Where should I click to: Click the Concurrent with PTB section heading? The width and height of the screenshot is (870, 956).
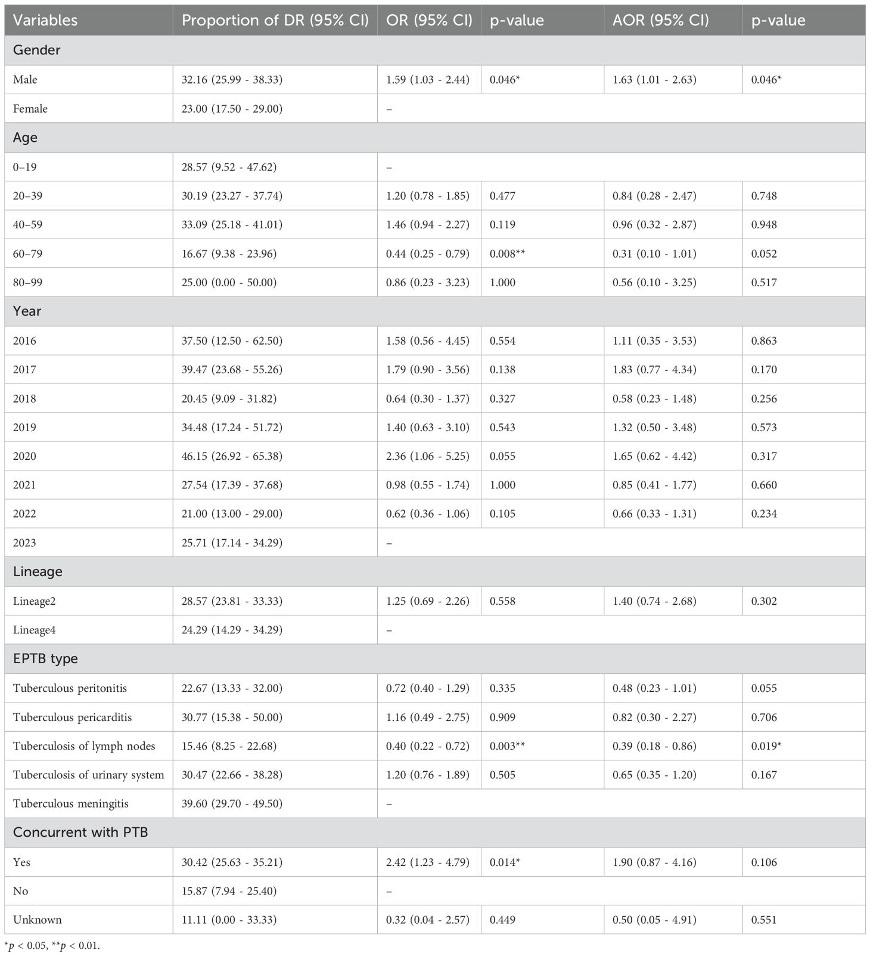[80, 833]
